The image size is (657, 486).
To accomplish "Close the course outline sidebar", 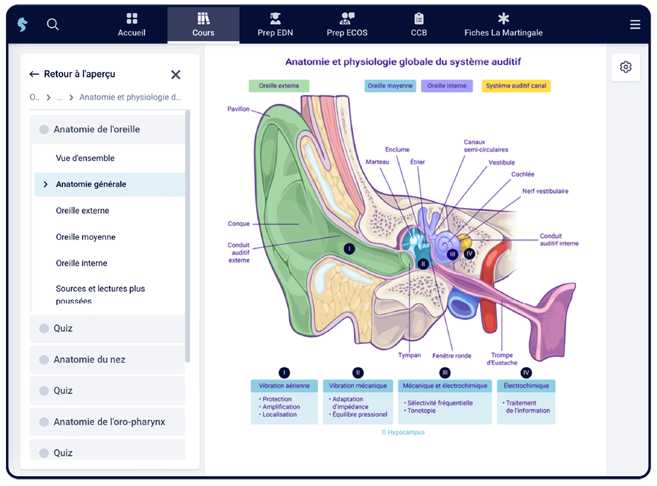I will point(175,75).
